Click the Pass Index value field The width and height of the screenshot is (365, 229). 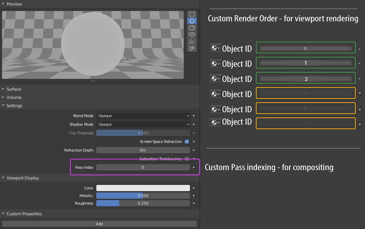click(x=143, y=167)
